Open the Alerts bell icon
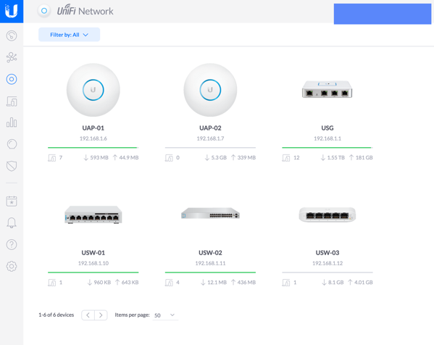The image size is (434, 345). (12, 223)
